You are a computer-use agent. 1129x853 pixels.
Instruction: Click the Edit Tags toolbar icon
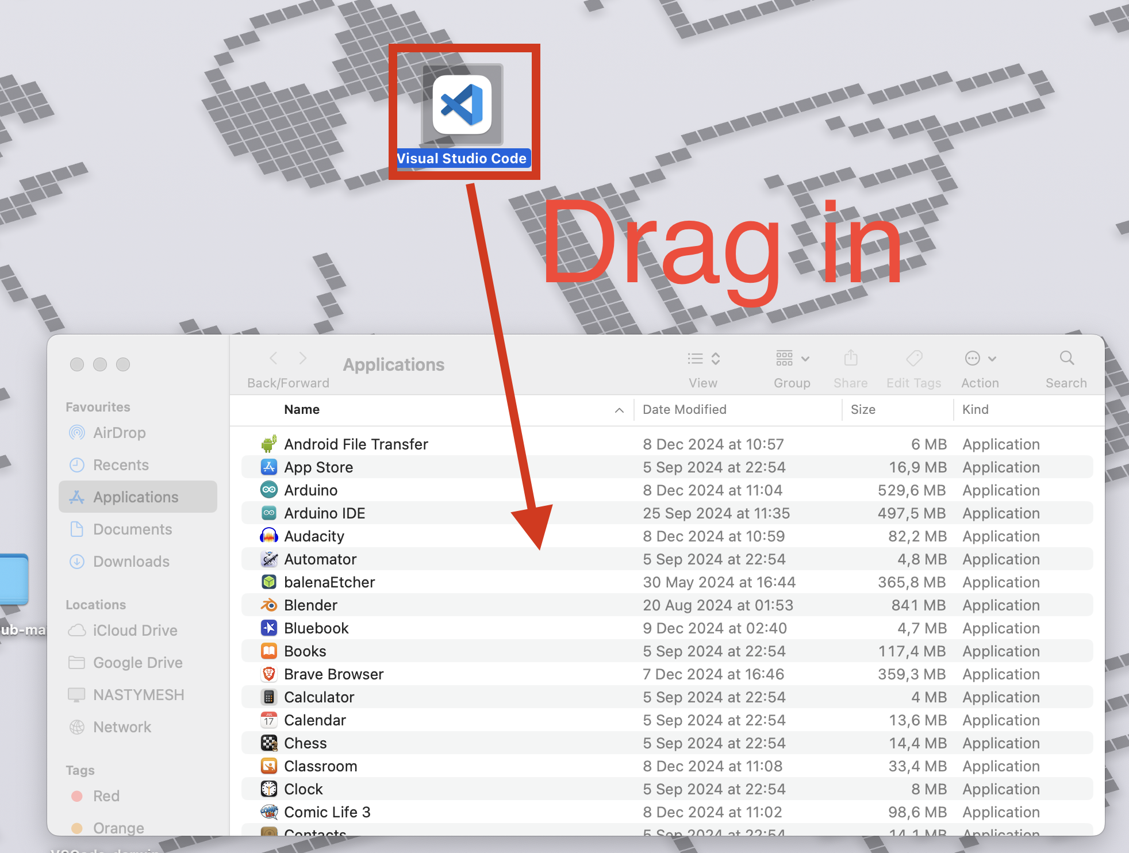point(914,359)
